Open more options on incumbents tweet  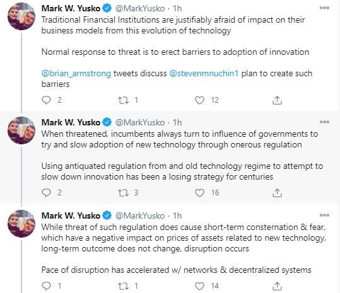(324, 122)
